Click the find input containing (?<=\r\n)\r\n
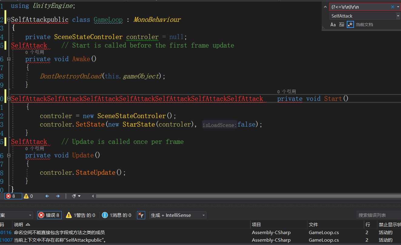Image resolution: width=401 pixels, height=245 pixels. click(x=359, y=7)
